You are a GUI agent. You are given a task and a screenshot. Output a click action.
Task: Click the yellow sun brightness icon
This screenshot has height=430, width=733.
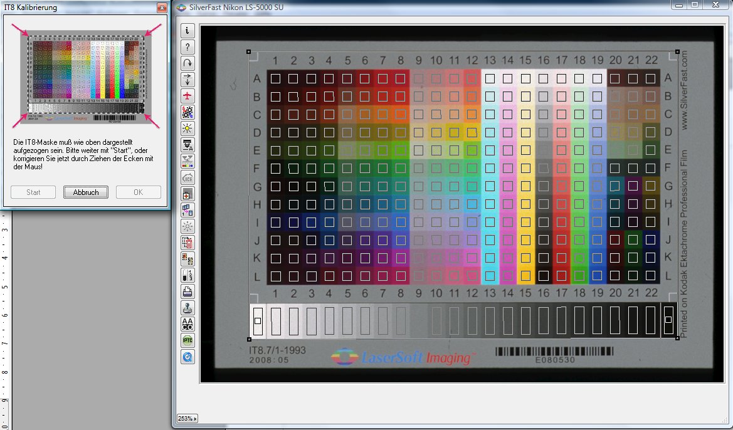pyautogui.click(x=187, y=128)
